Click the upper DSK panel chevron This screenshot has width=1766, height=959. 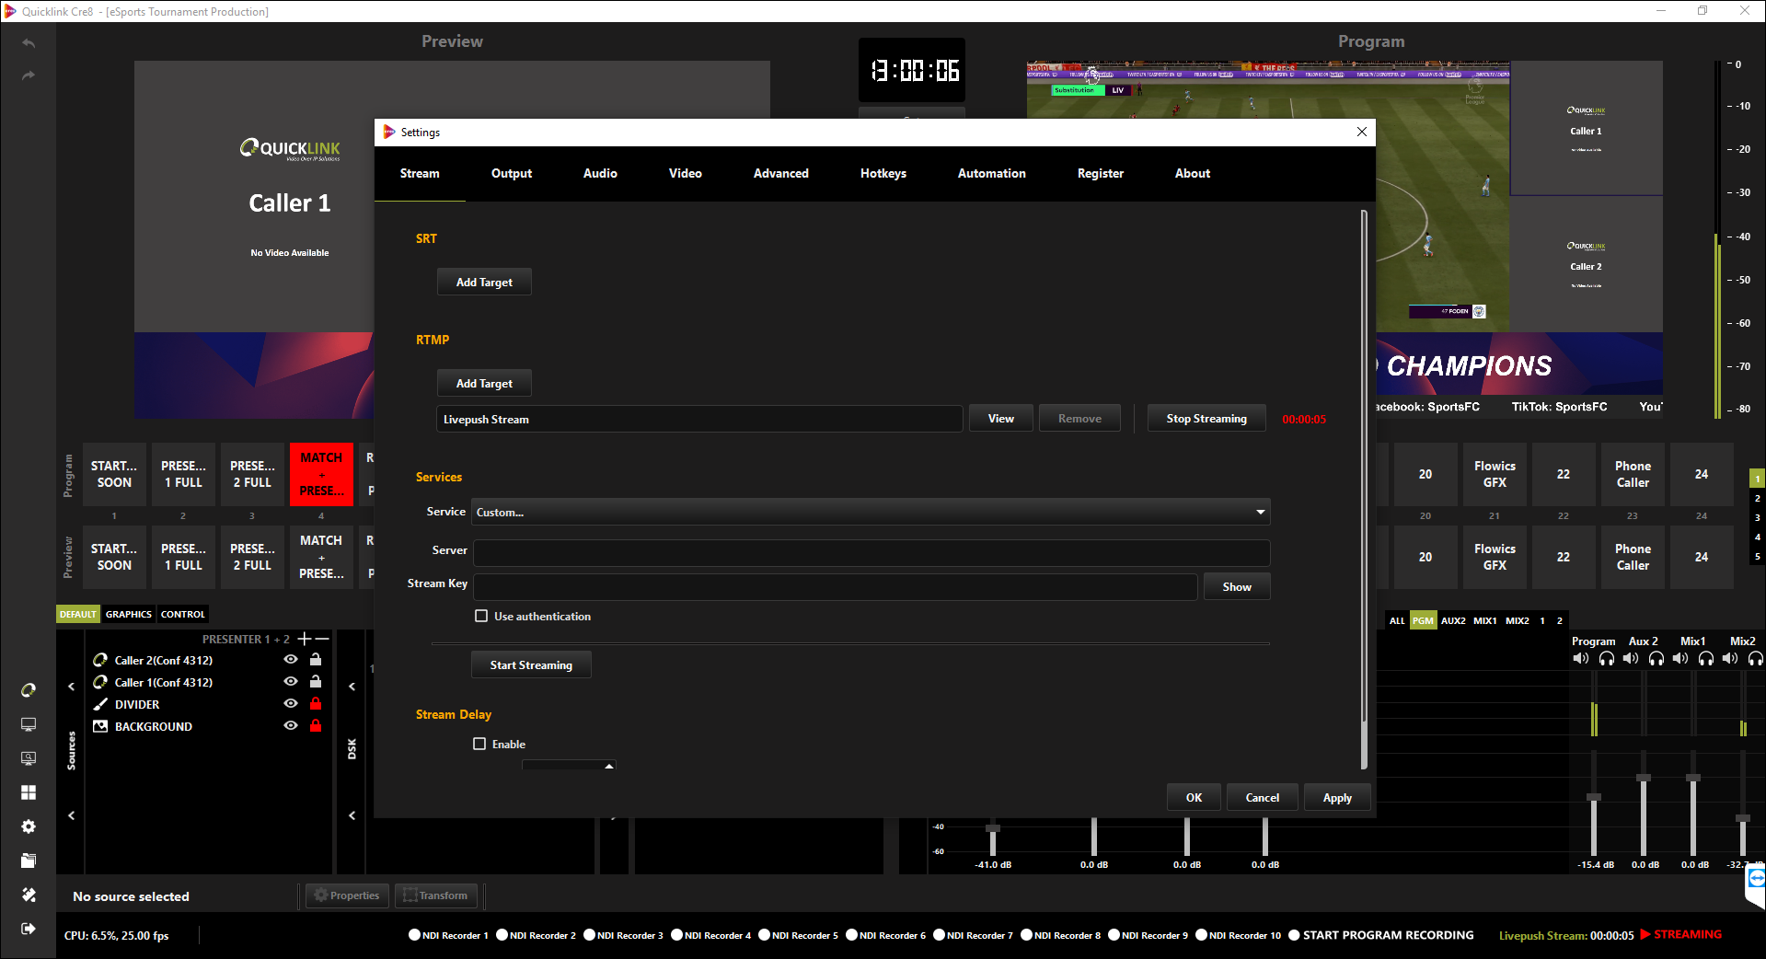[352, 687]
